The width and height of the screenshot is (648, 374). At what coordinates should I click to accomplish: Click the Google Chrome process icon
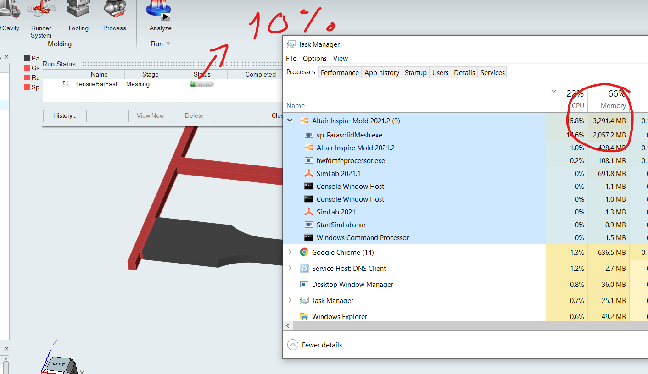(x=304, y=252)
